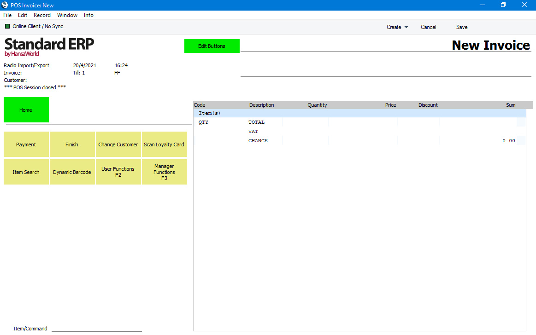
Task: Click the Finish button
Action: pos(72,144)
